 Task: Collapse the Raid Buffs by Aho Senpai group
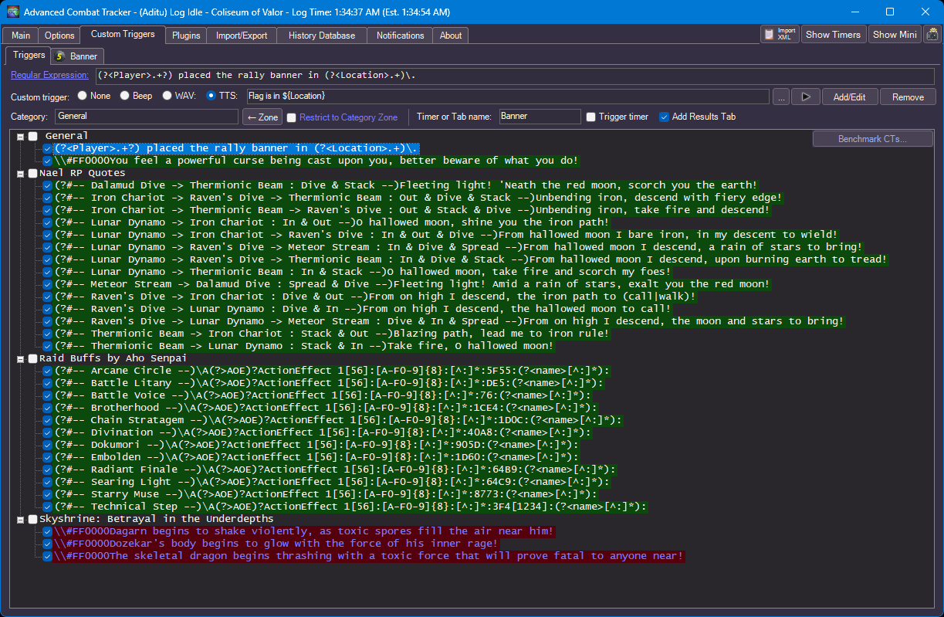pos(20,358)
